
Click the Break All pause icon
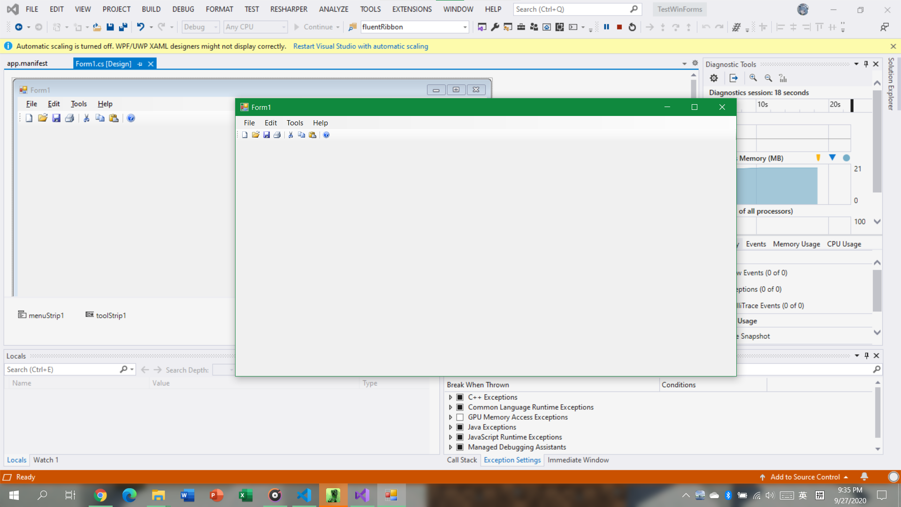606,27
